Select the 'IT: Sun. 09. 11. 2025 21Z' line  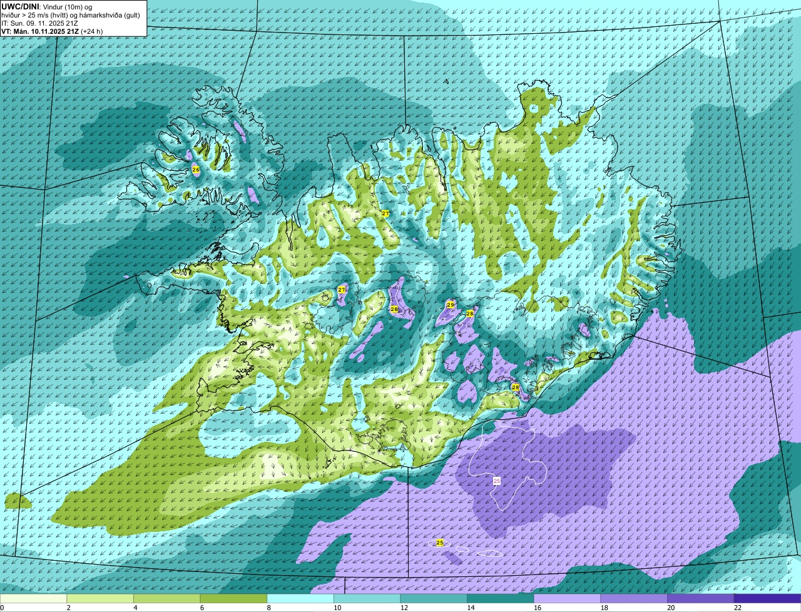39,23
